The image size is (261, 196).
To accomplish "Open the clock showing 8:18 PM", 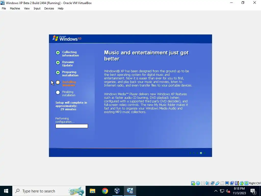I will 239,191.
